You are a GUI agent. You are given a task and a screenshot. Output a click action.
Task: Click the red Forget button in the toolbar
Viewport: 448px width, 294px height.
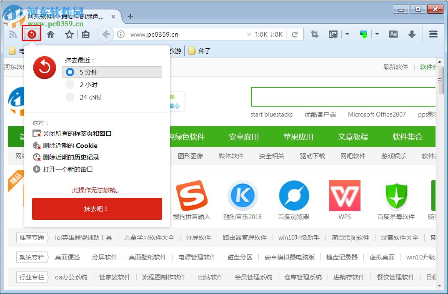32,34
